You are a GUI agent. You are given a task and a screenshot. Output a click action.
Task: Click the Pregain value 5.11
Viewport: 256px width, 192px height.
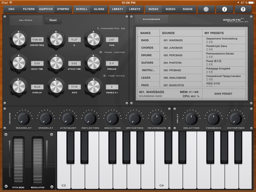pyautogui.click(x=112, y=63)
